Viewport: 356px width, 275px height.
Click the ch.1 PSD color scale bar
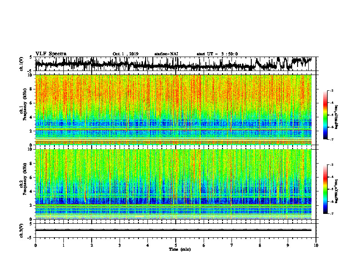tap(325, 115)
